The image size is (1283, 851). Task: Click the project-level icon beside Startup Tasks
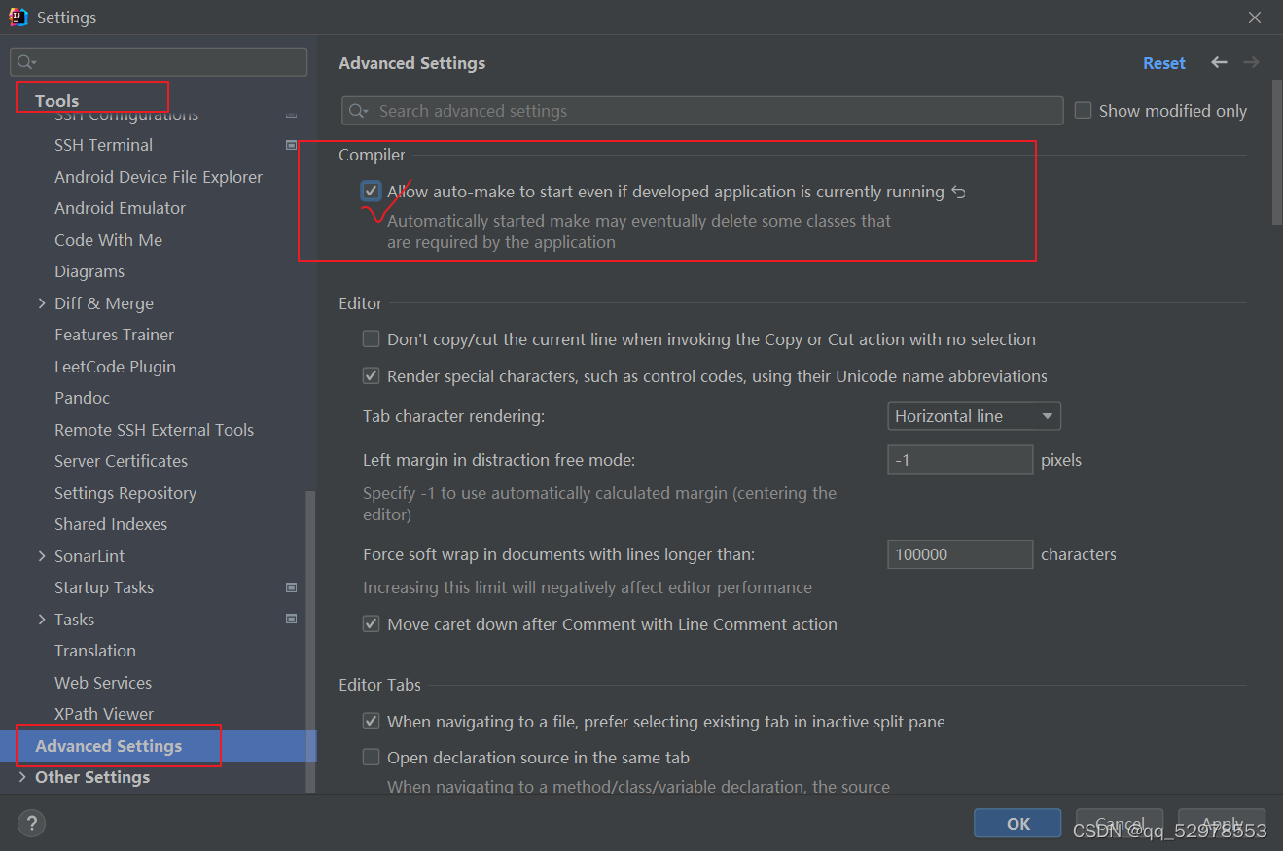tap(291, 587)
